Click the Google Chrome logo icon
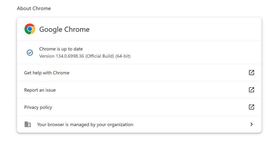Screen dimensions: 274x141 [x=30, y=29]
